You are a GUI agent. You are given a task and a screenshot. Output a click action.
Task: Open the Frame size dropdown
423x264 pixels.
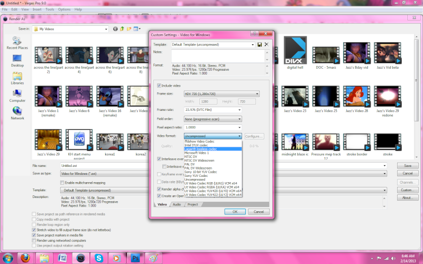(x=222, y=94)
